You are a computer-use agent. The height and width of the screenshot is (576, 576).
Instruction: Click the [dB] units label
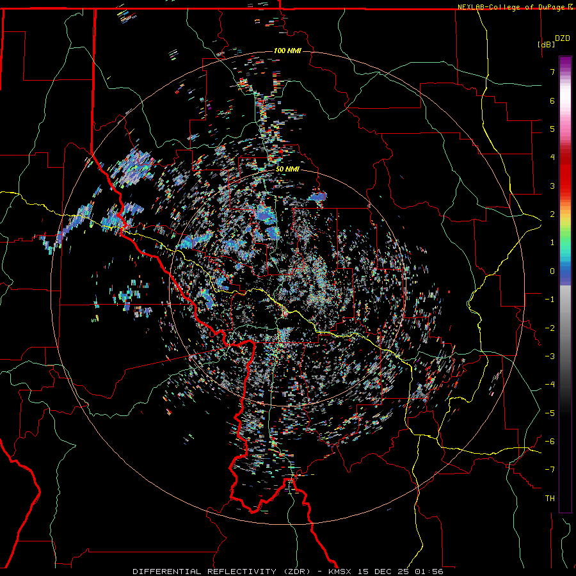tap(547, 44)
